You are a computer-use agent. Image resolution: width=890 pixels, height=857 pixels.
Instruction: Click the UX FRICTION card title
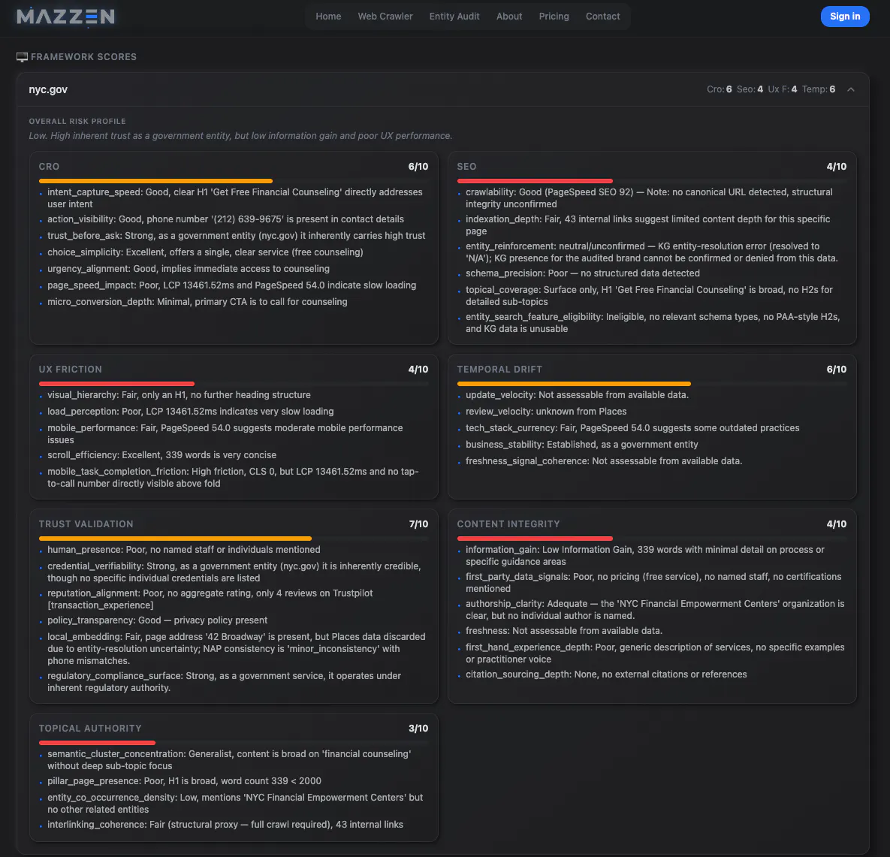coord(71,370)
